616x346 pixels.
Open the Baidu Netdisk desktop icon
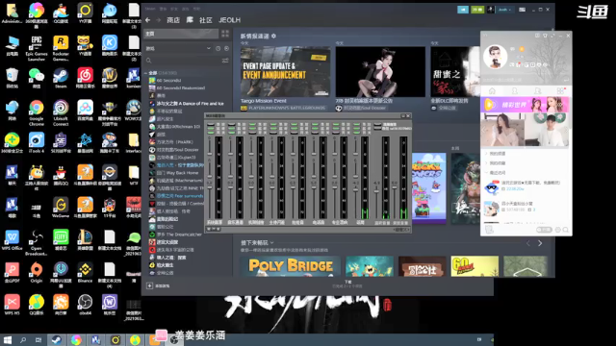(85, 110)
